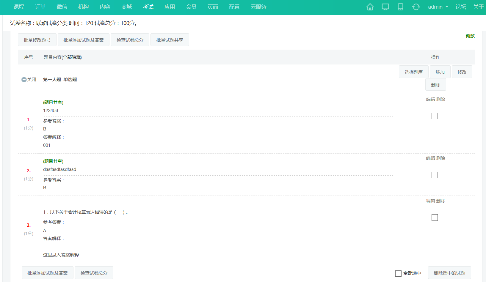
Task: Click the 批量修改题号 button
Action: [37, 40]
